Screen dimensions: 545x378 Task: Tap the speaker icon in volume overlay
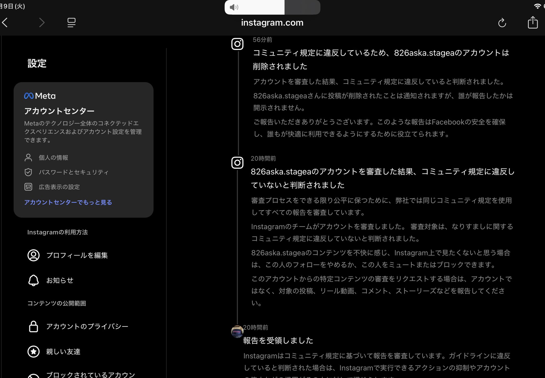tap(234, 7)
